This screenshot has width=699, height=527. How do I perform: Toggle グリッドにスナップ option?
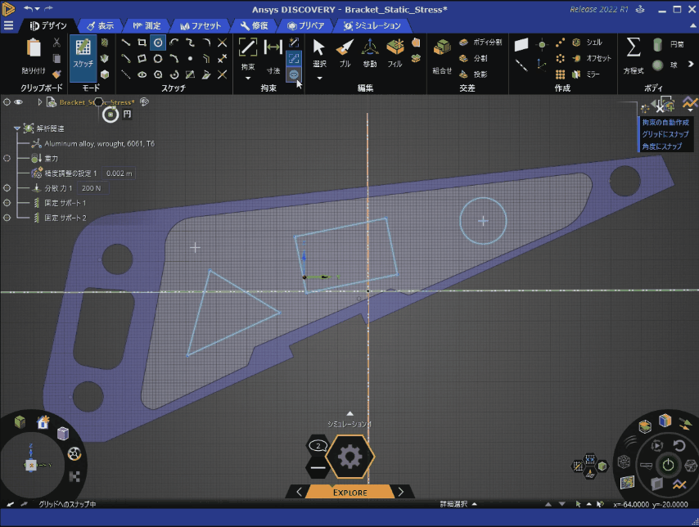click(x=665, y=134)
